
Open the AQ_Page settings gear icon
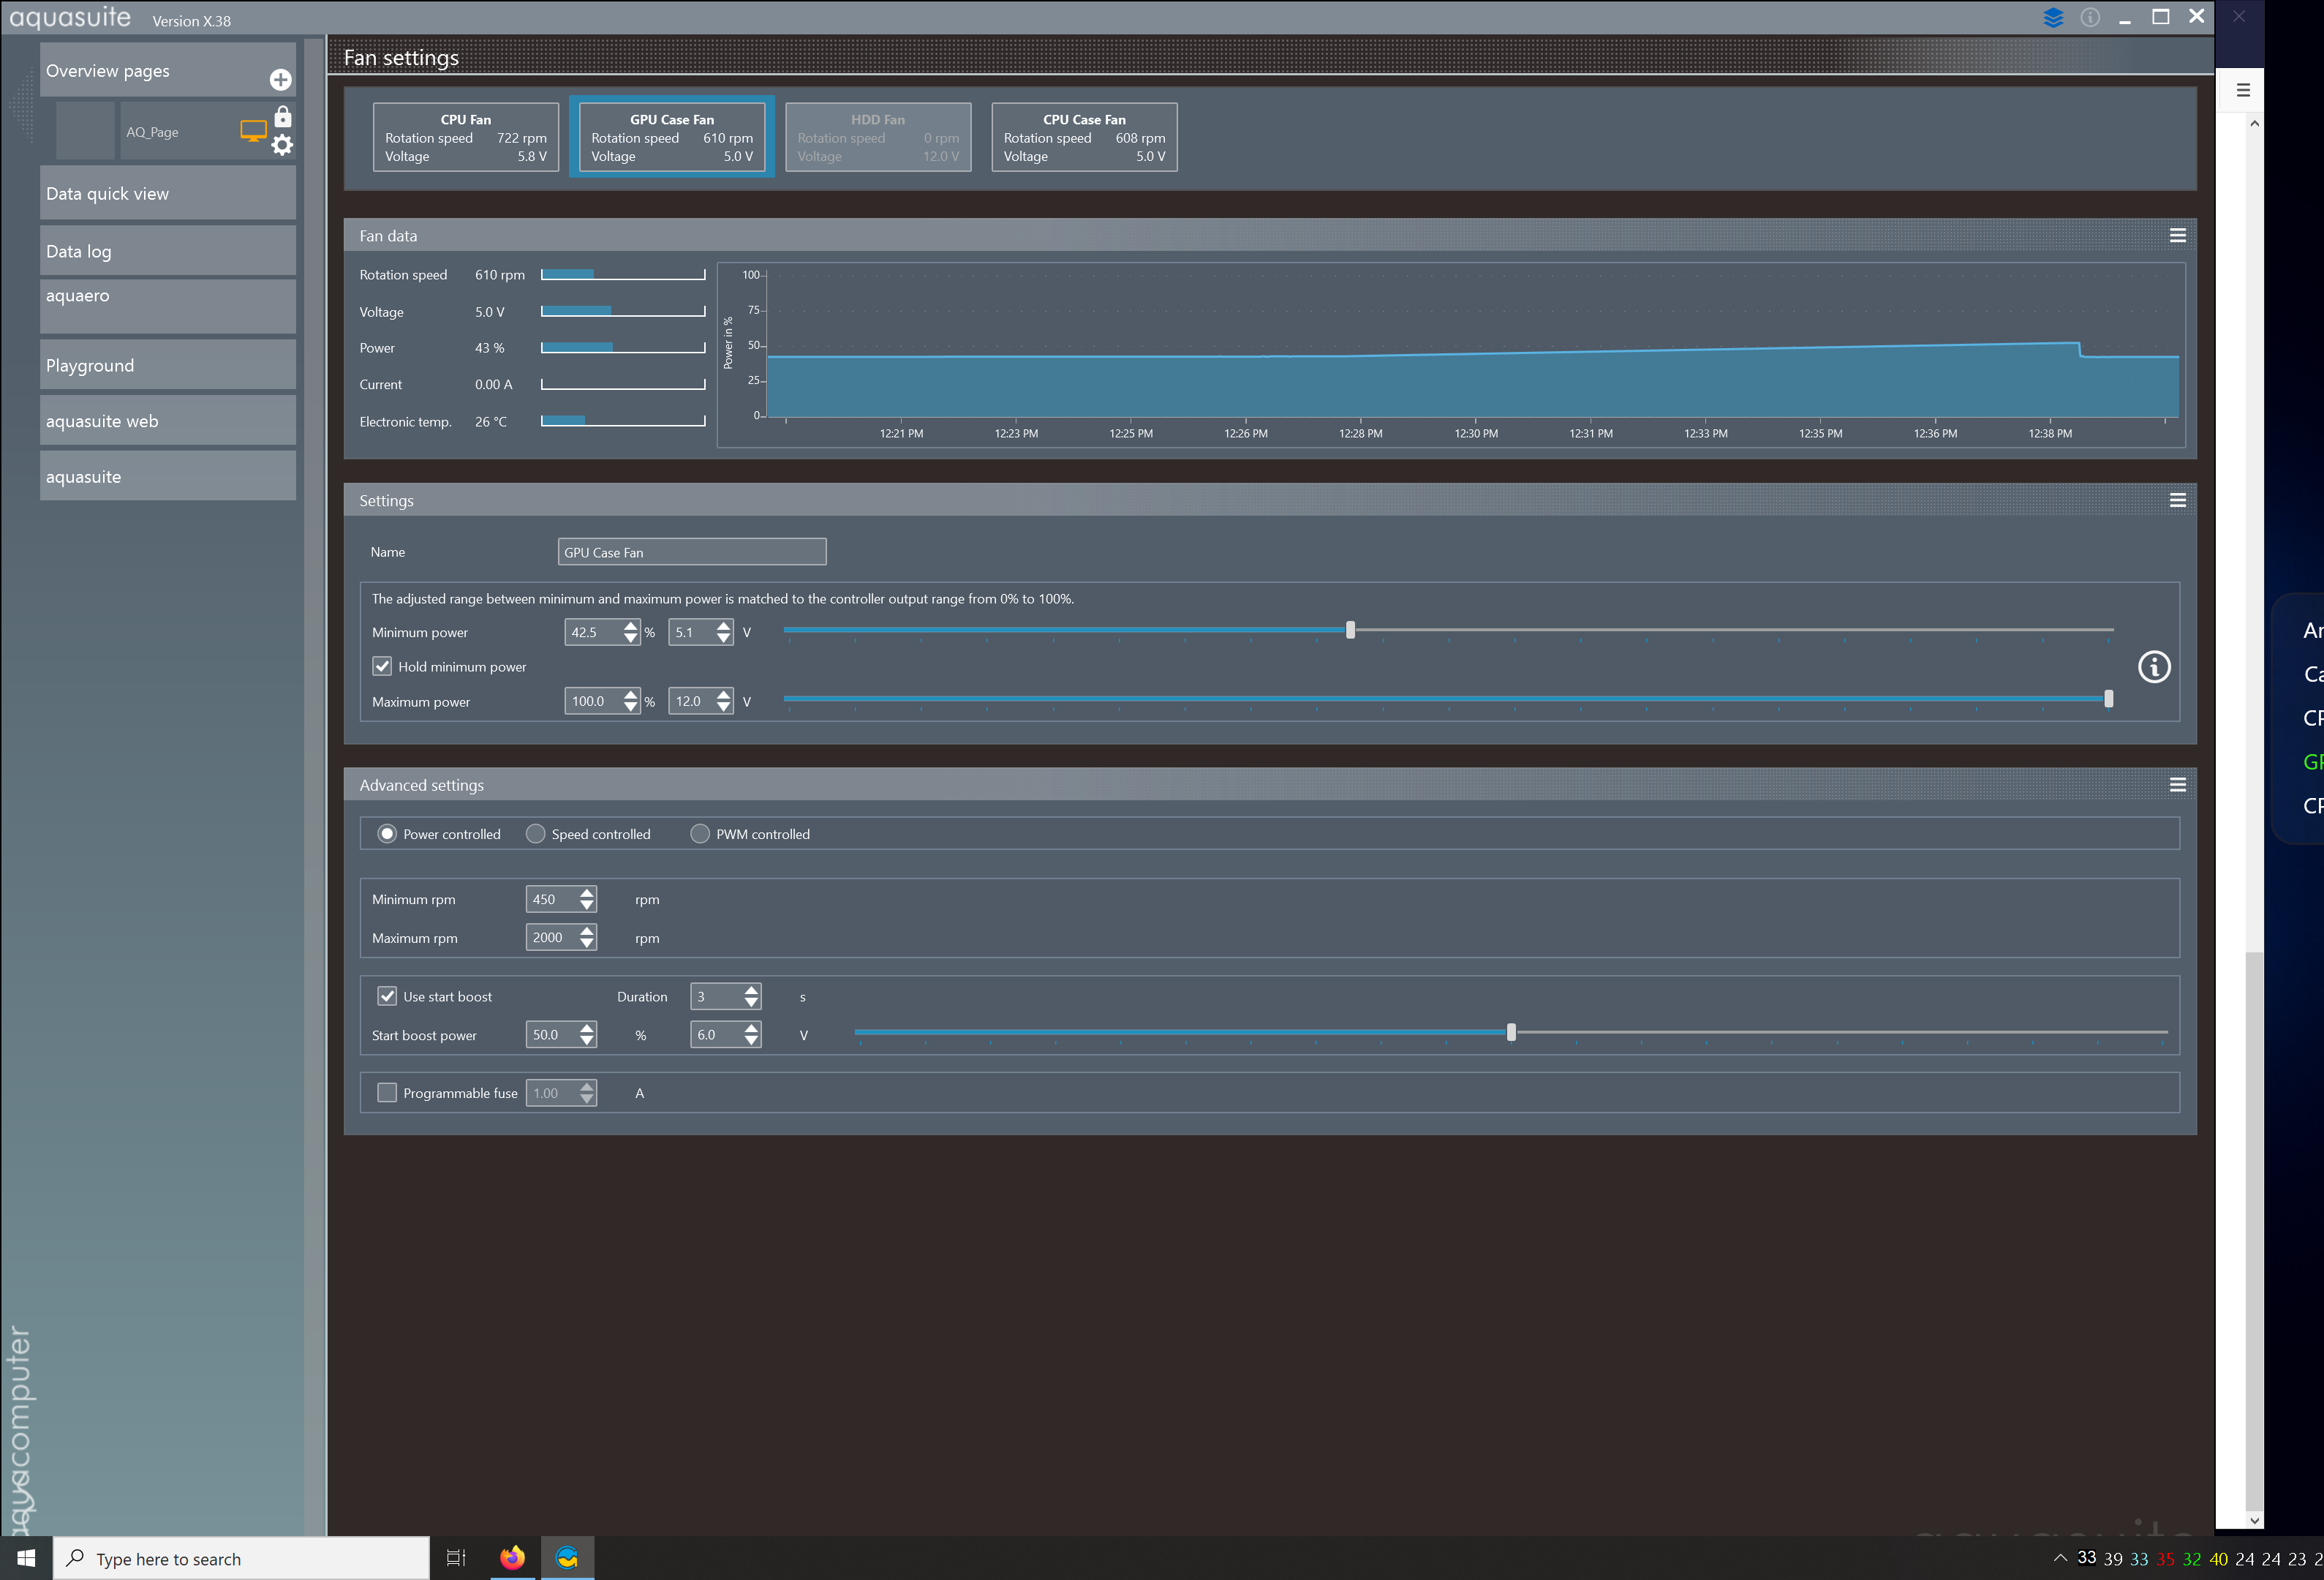click(283, 145)
